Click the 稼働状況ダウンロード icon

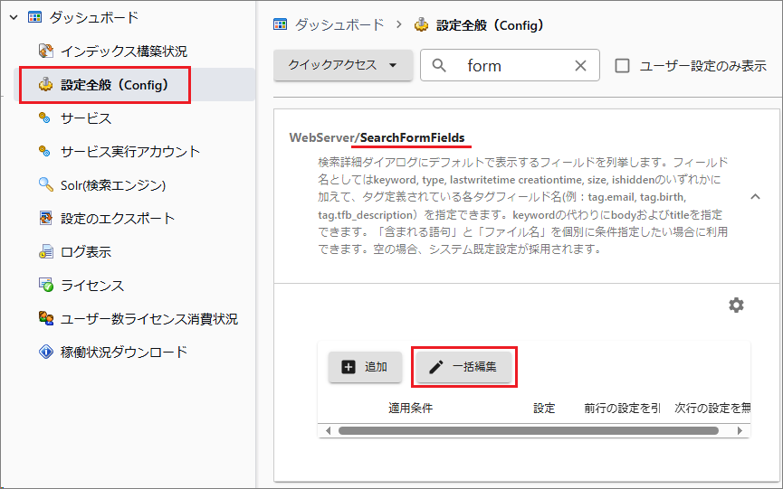45,353
